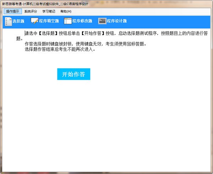Click the line starting with 请选中【选择题】
Viewport: 213px width, 174px height.
tap(116, 33)
